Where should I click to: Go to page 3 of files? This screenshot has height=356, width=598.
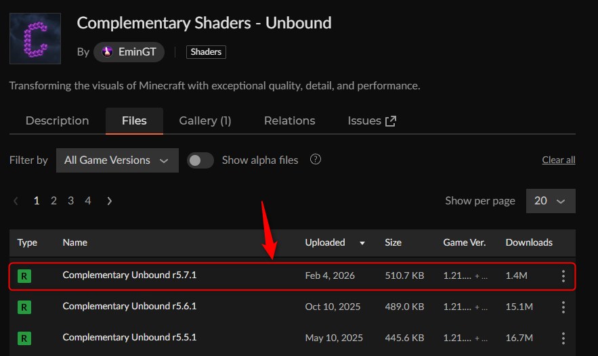pyautogui.click(x=71, y=201)
